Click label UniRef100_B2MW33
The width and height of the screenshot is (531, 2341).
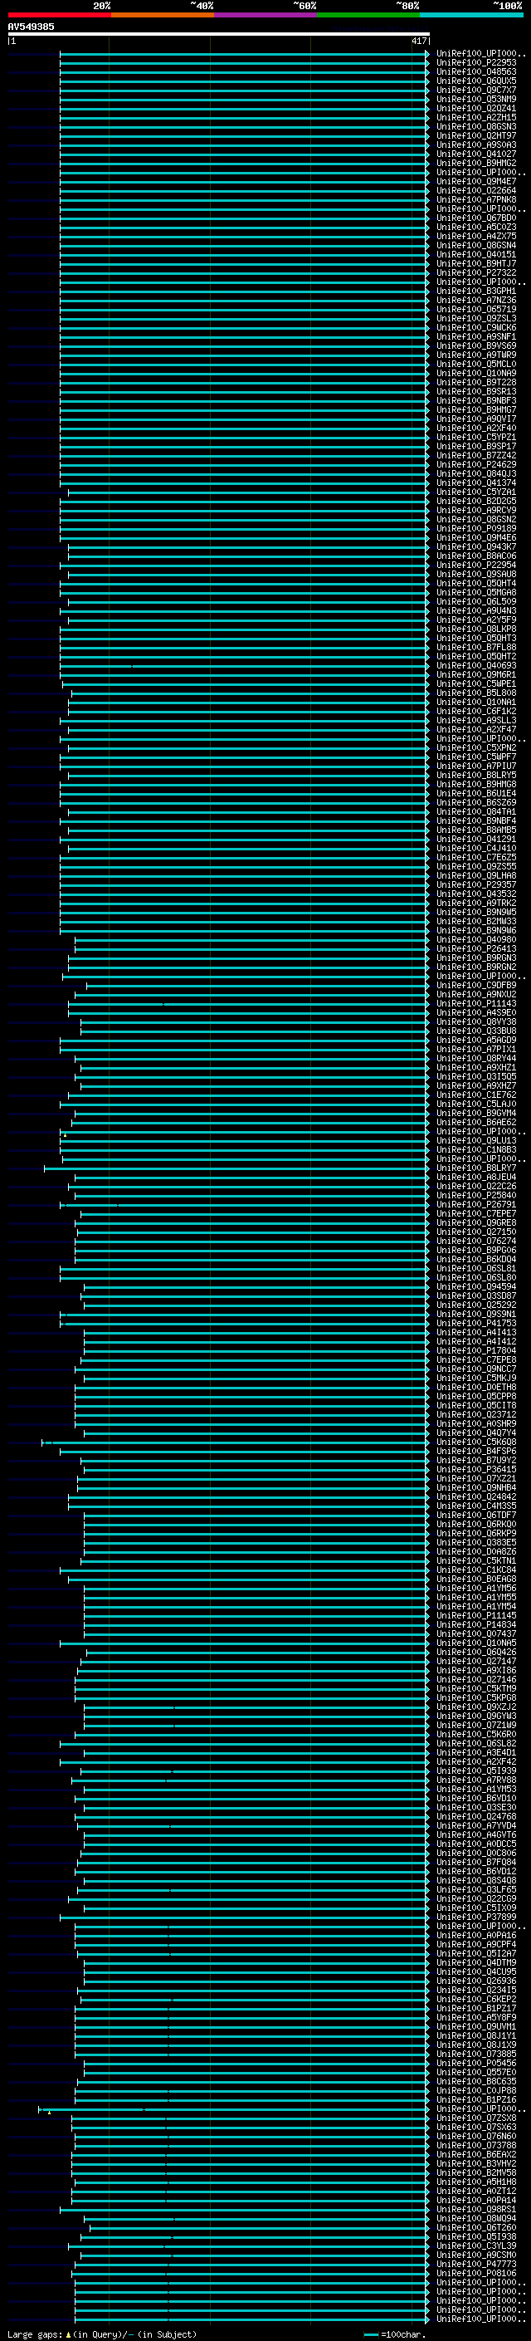(476, 922)
